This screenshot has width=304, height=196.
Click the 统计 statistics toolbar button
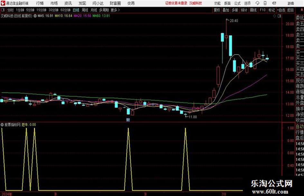244,10
